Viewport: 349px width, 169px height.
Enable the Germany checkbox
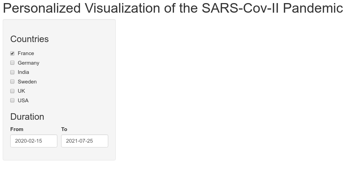point(12,63)
